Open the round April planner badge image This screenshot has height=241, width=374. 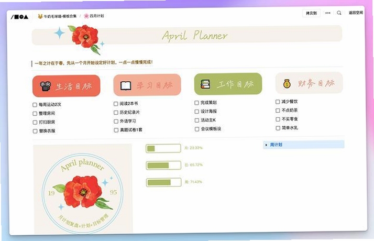[x=83, y=189]
